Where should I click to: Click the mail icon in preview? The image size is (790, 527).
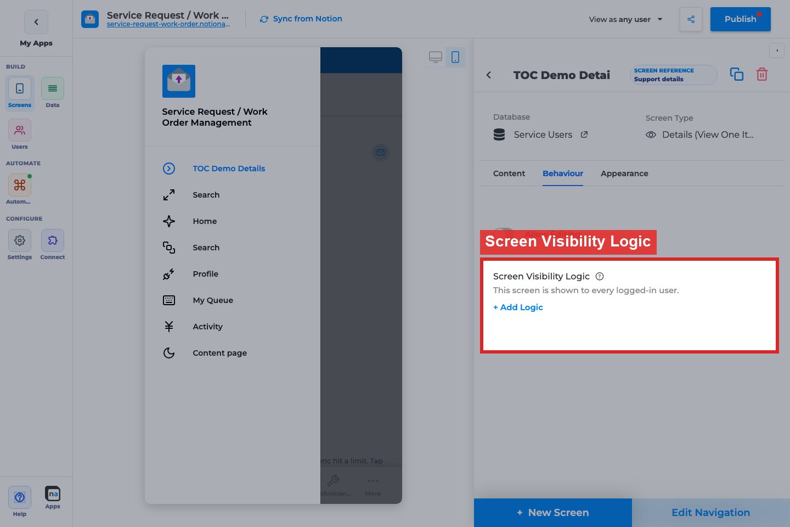coord(381,152)
